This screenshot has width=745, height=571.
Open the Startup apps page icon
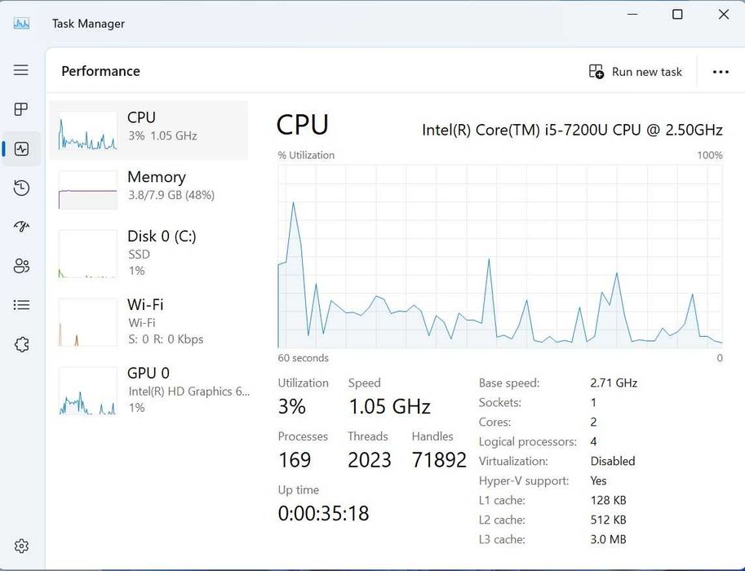(21, 227)
